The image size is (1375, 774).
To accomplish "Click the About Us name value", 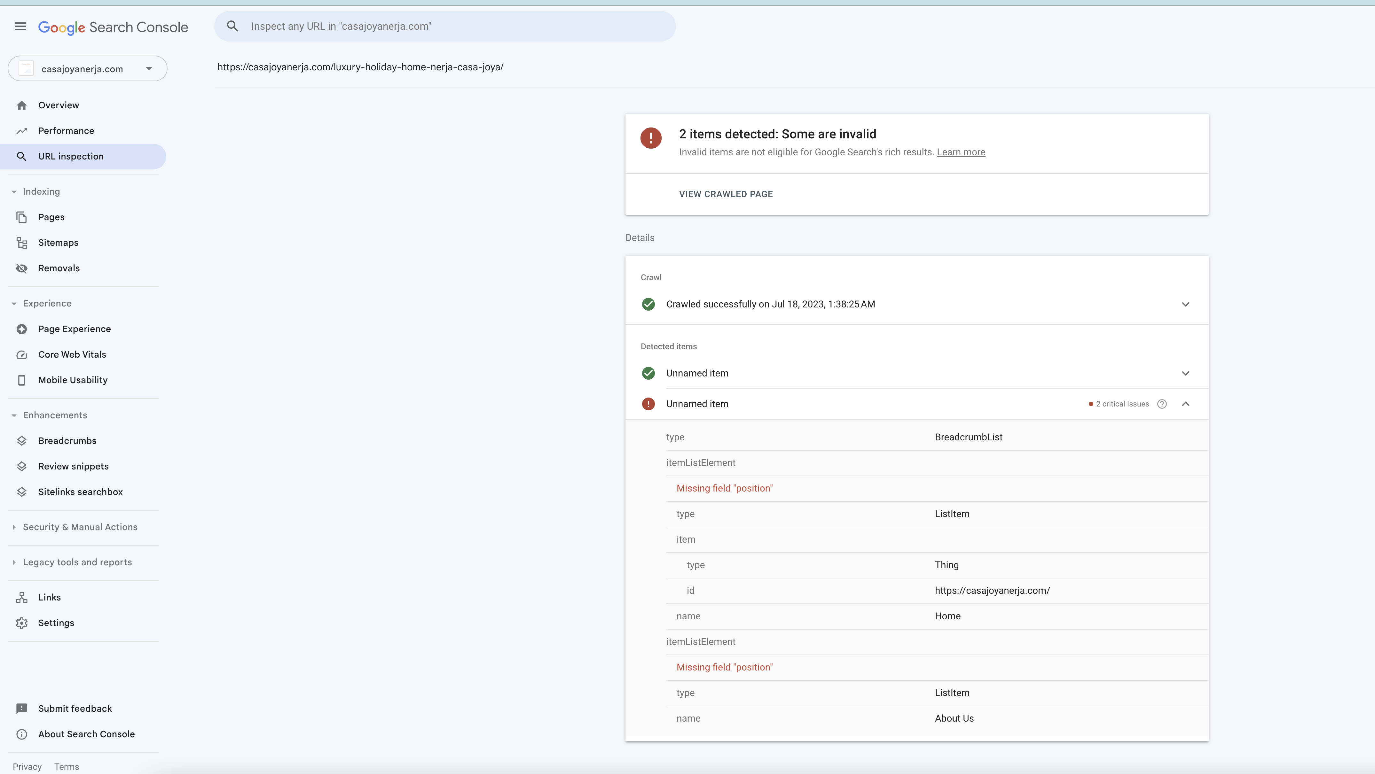I will (x=954, y=718).
